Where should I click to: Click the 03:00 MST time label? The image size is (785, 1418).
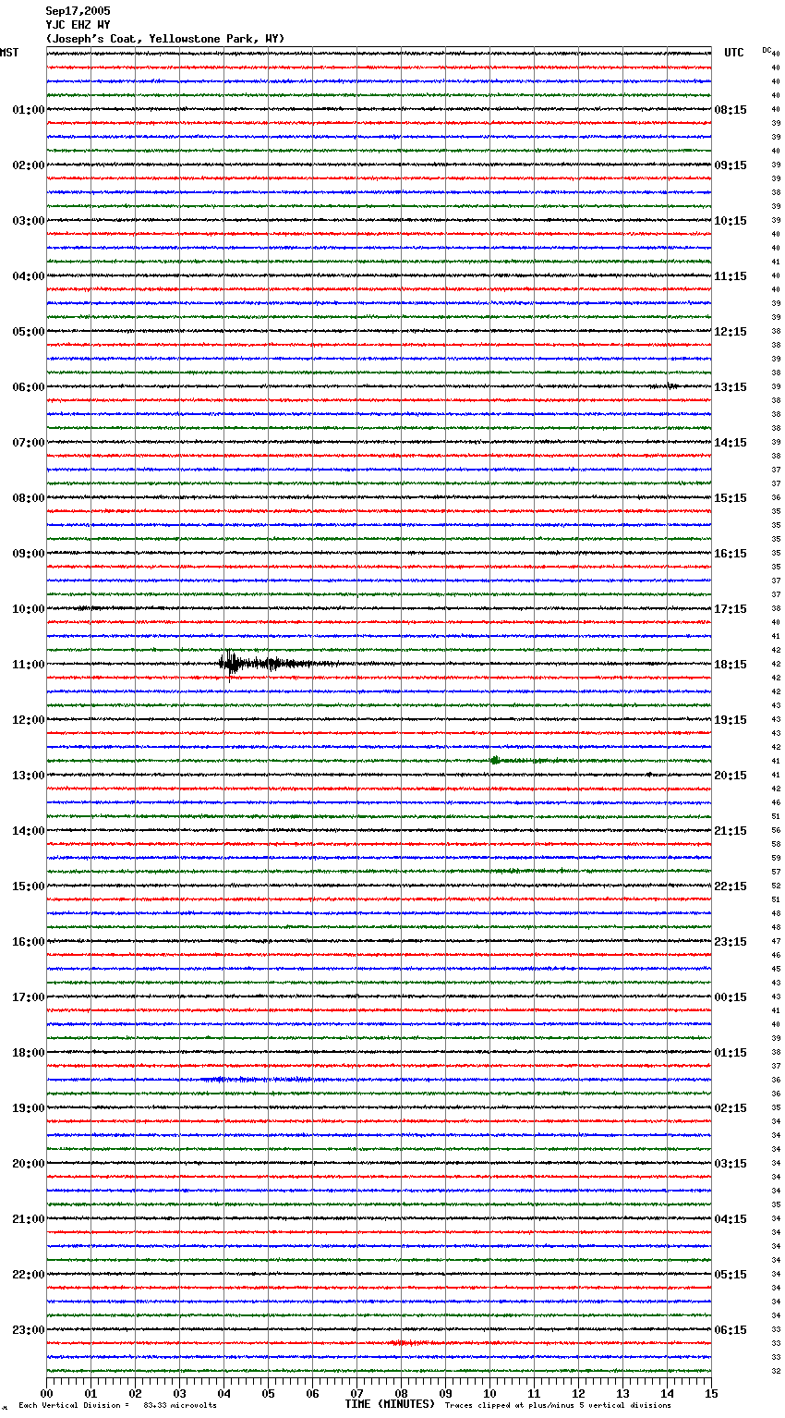click(x=29, y=221)
